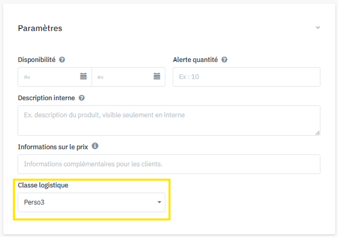Image resolution: width=338 pixels, height=237 pixels.
Task: Click the Classe logistique label
Action: click(45, 185)
